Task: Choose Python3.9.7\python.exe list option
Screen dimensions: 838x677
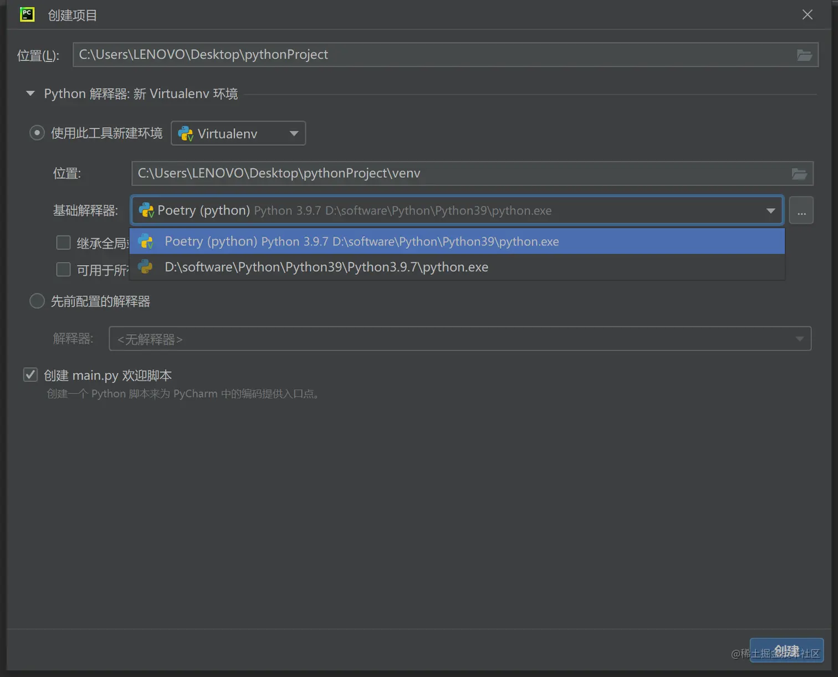Action: click(x=457, y=267)
